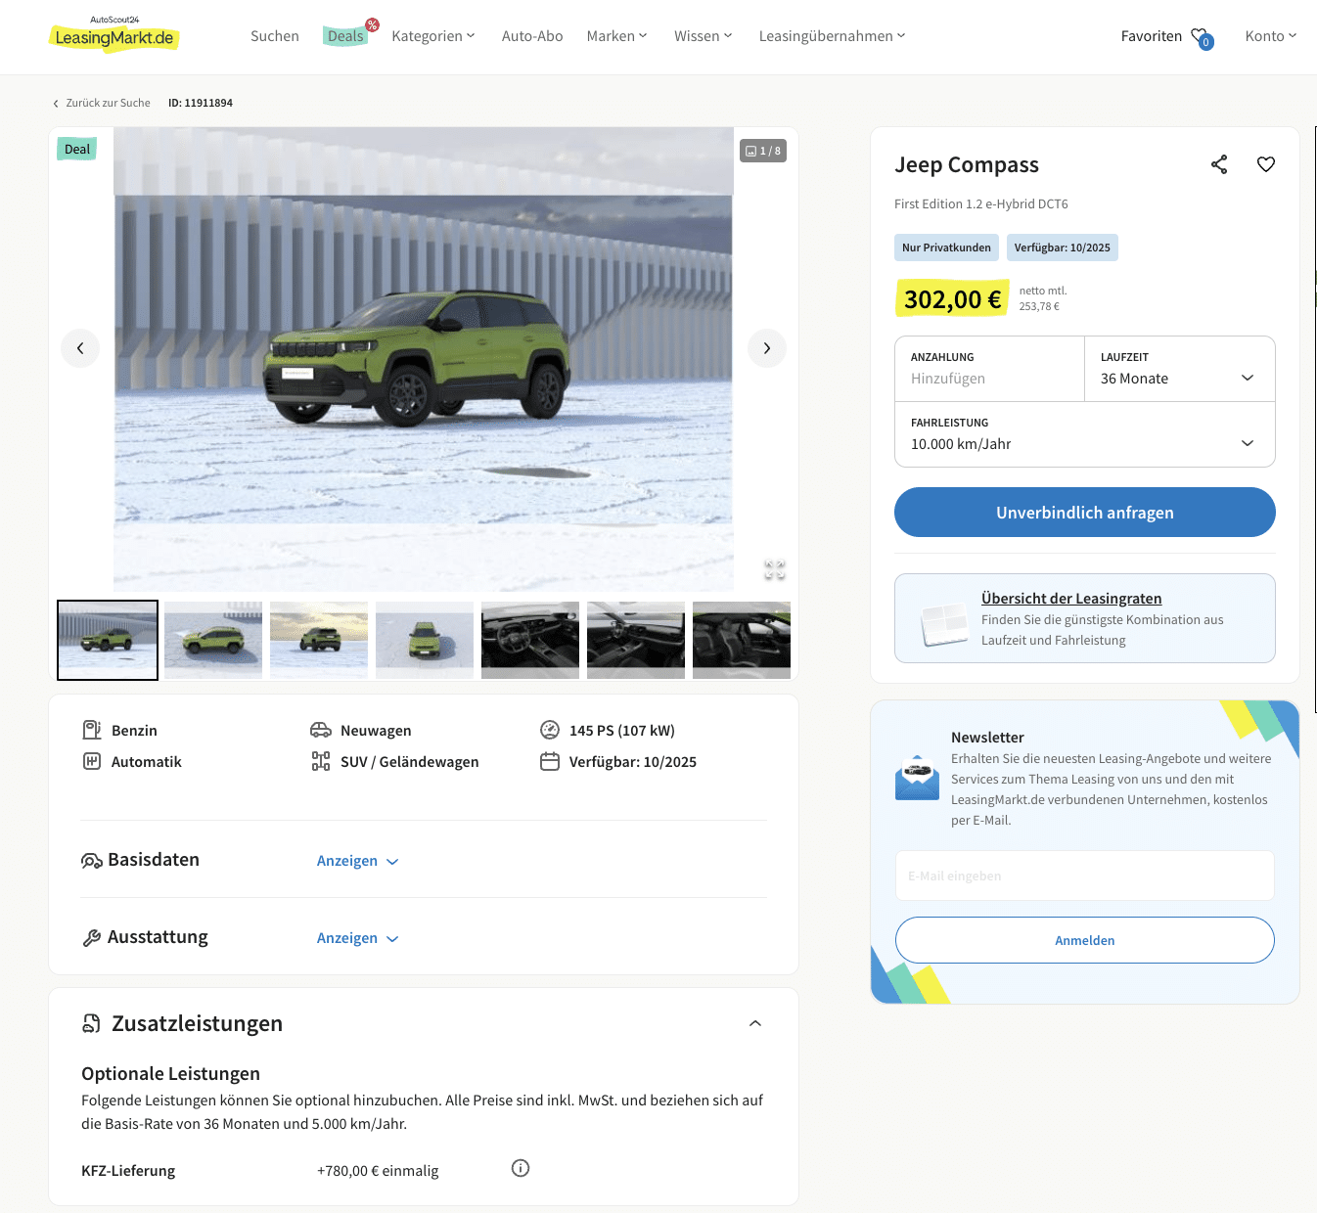Go to the Suchen page
The width and height of the screenshot is (1317, 1213).
click(x=275, y=36)
